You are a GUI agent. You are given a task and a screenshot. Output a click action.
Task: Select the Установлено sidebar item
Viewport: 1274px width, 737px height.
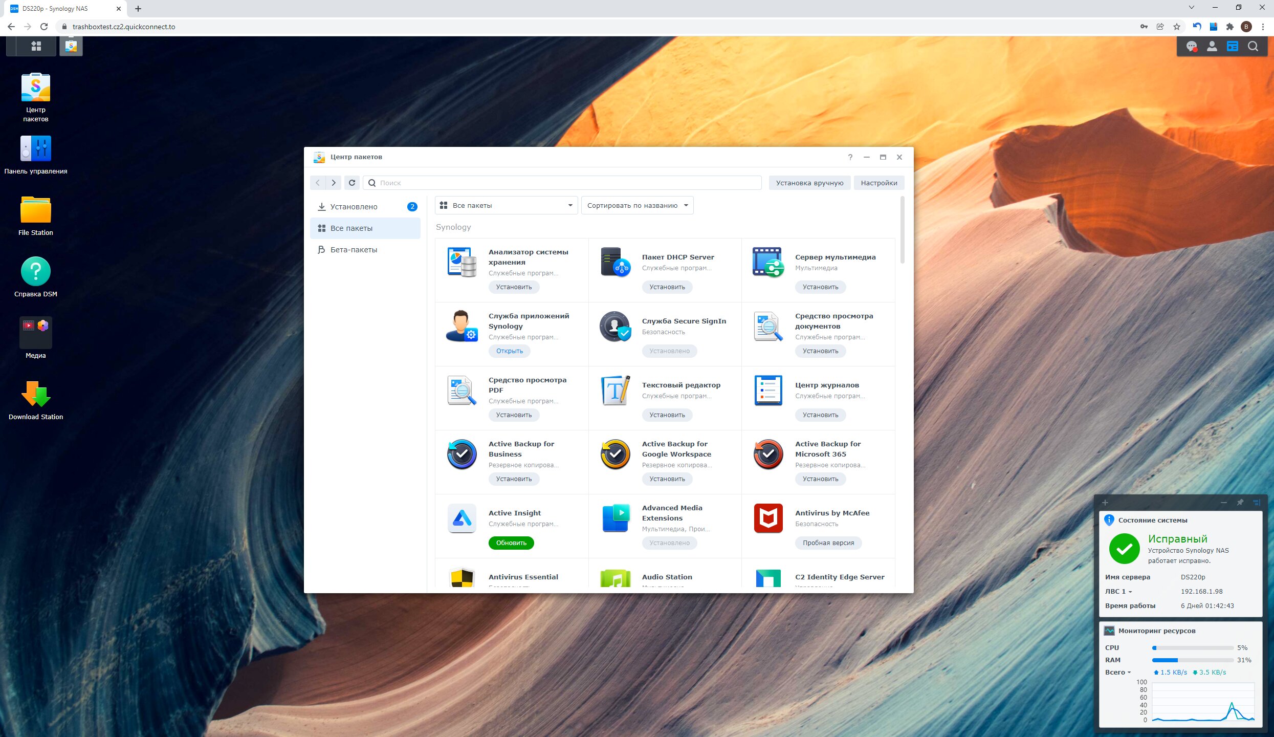(x=365, y=207)
